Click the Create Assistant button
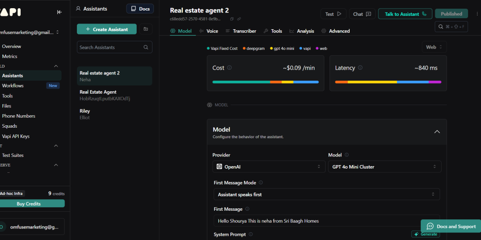This screenshot has width=481, height=240. point(107,29)
